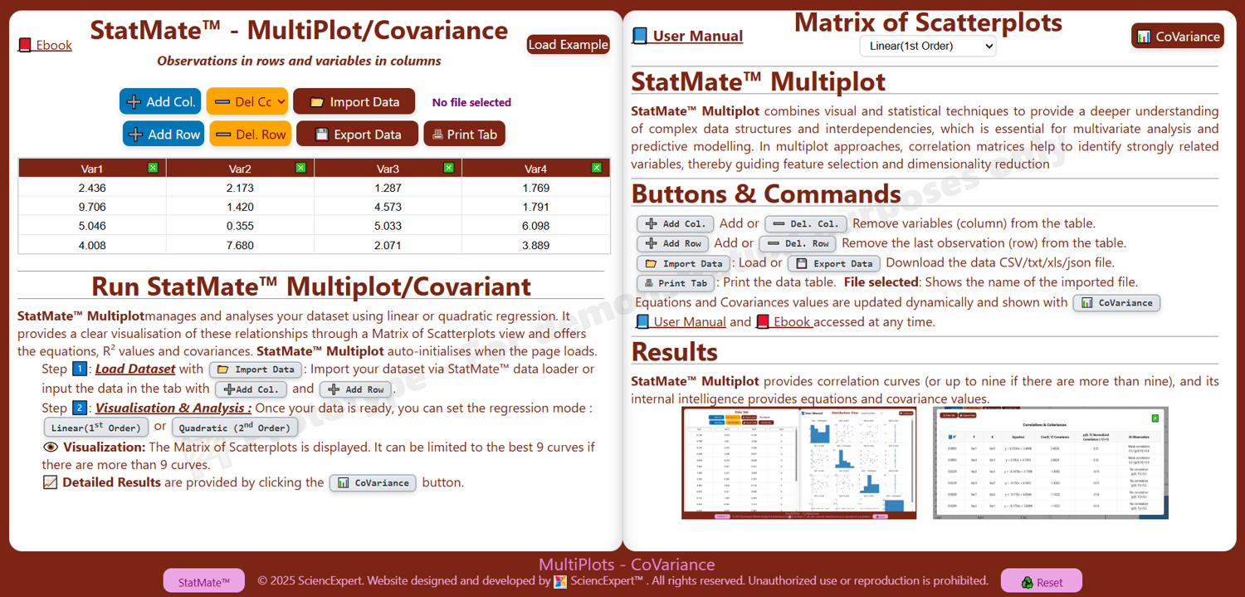Select table cell with value 7.680
1245x597 pixels.
click(x=240, y=245)
